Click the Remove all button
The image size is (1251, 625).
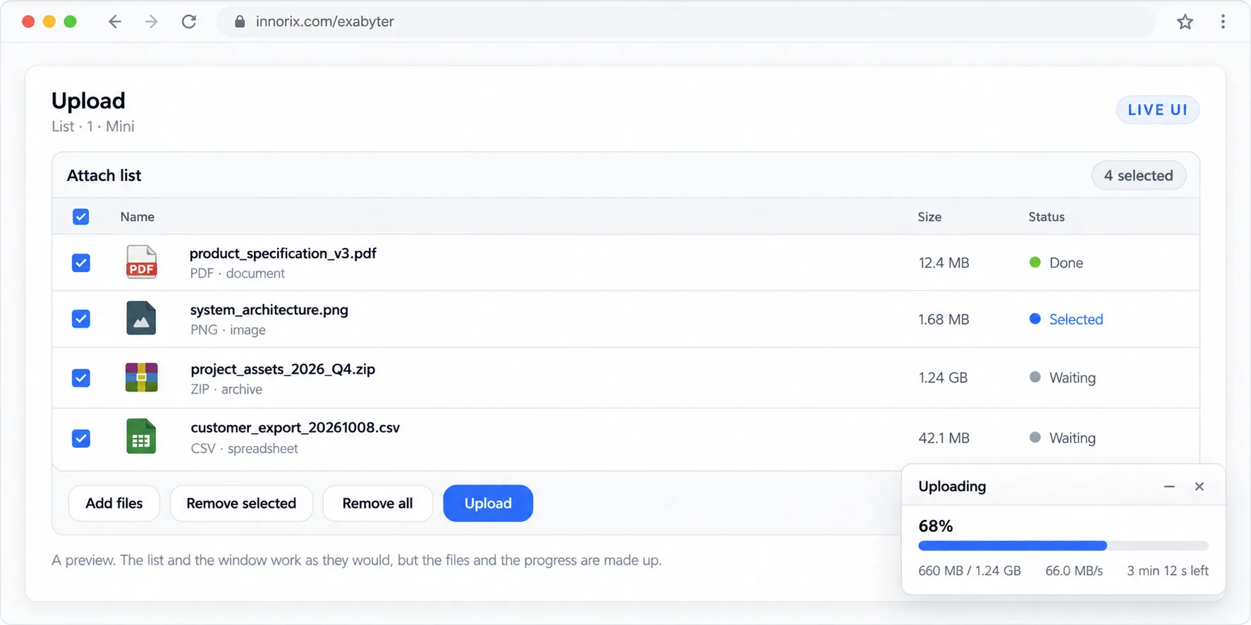click(x=377, y=503)
